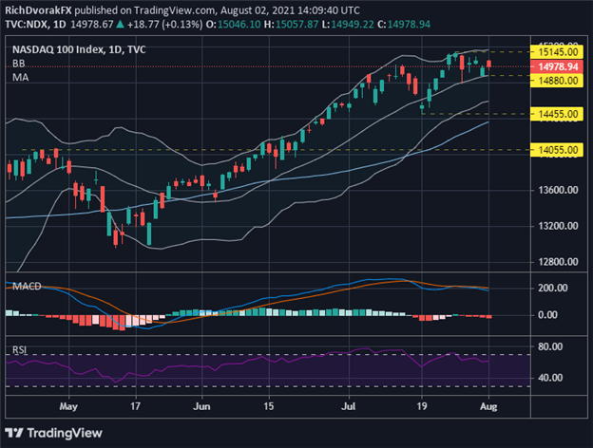Click the MA indicator label
The height and width of the screenshot is (448, 593).
click(20, 78)
